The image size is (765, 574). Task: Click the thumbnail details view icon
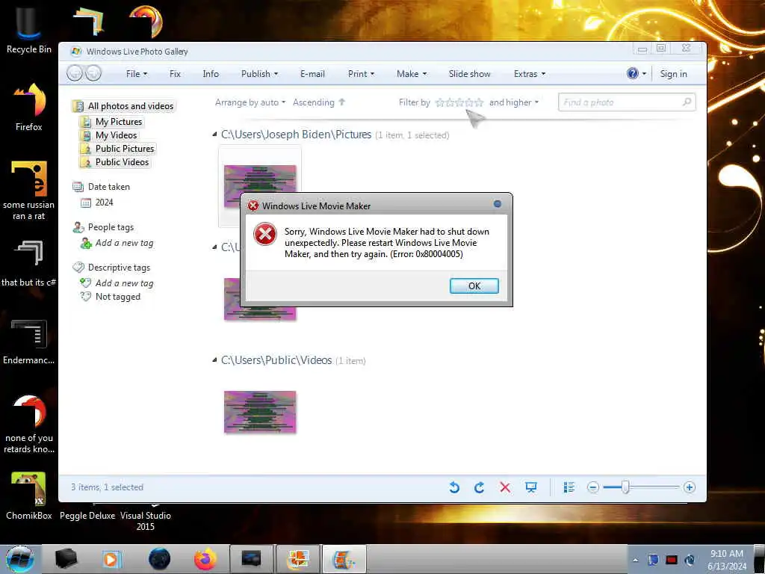point(569,487)
